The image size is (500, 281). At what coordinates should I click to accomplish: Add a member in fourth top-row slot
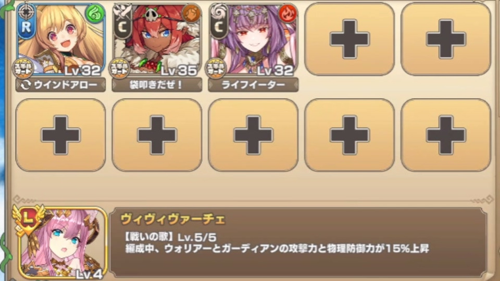pos(349,39)
